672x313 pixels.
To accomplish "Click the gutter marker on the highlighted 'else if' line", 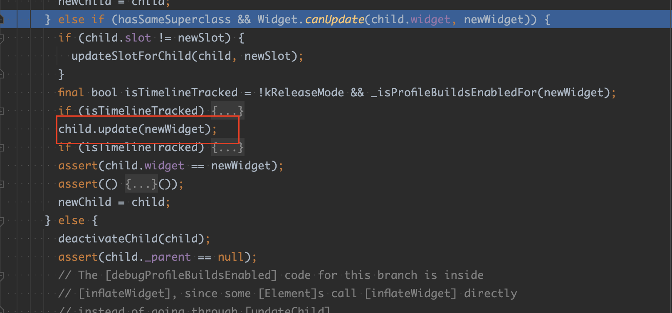I will (1, 20).
